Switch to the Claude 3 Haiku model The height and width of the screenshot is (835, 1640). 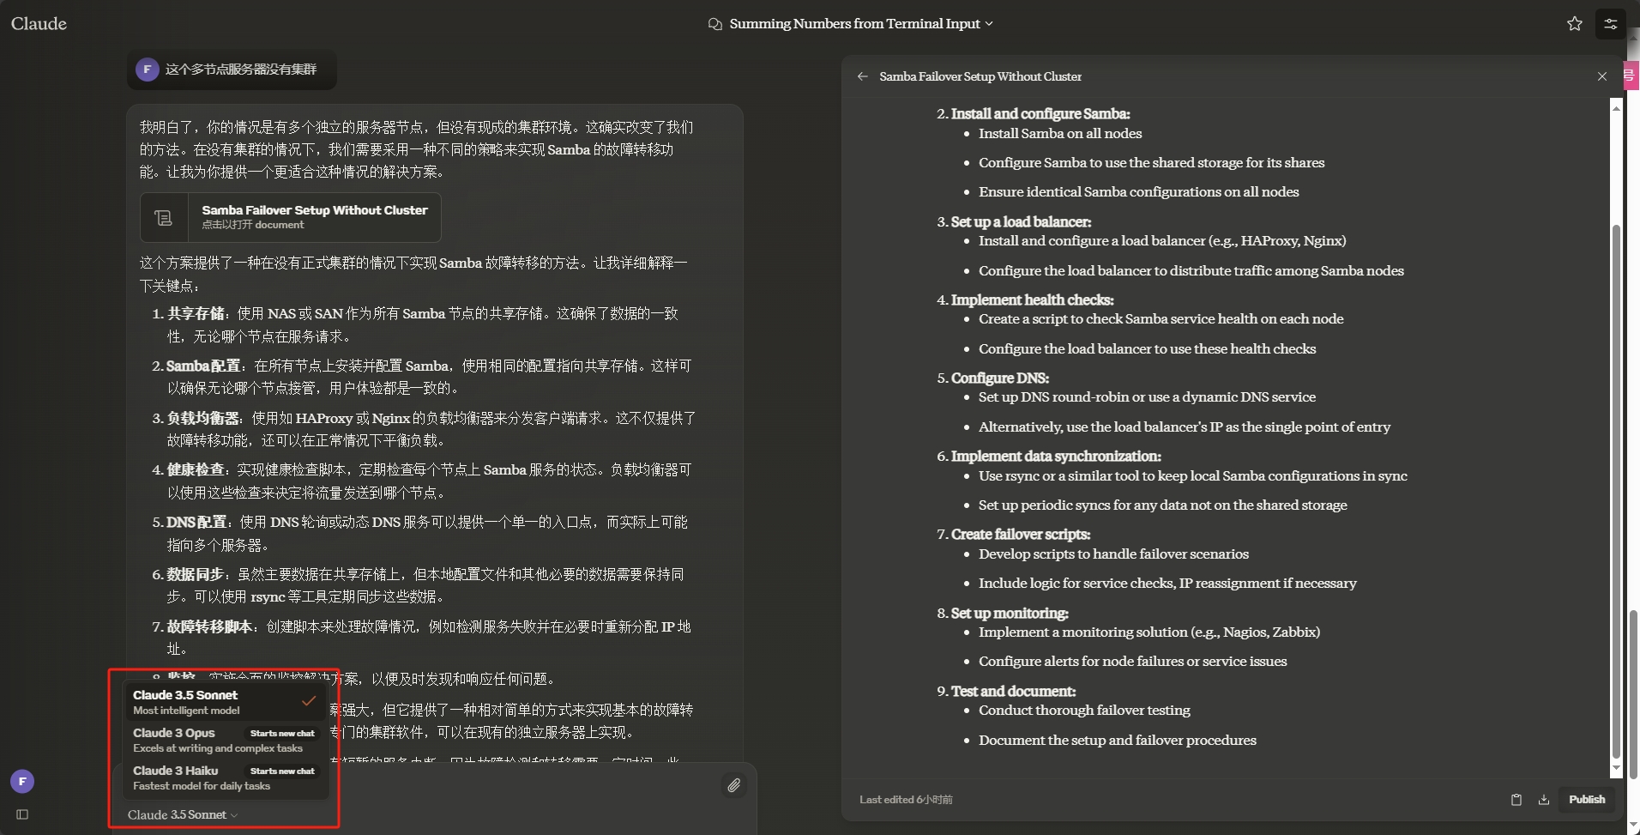click(226, 778)
